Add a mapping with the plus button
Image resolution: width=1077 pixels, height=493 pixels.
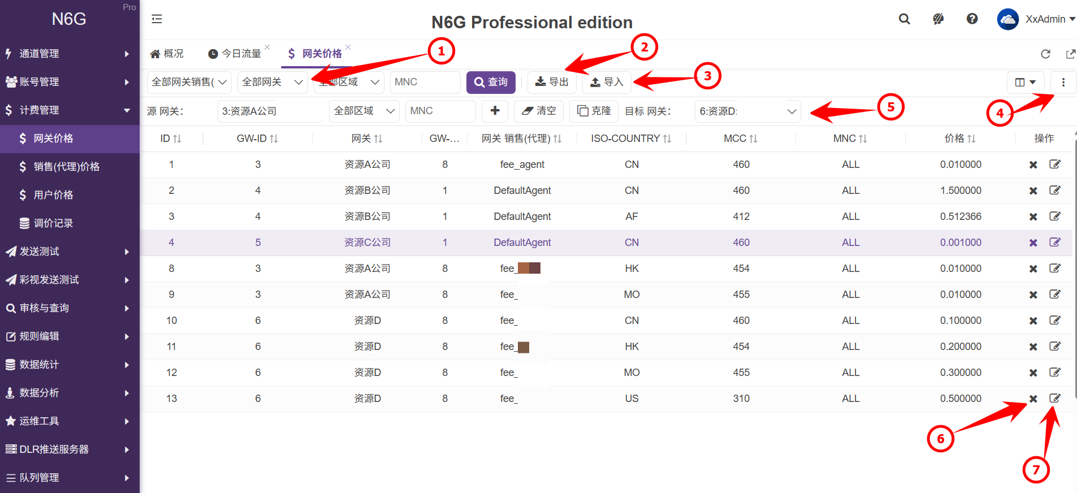(x=495, y=111)
